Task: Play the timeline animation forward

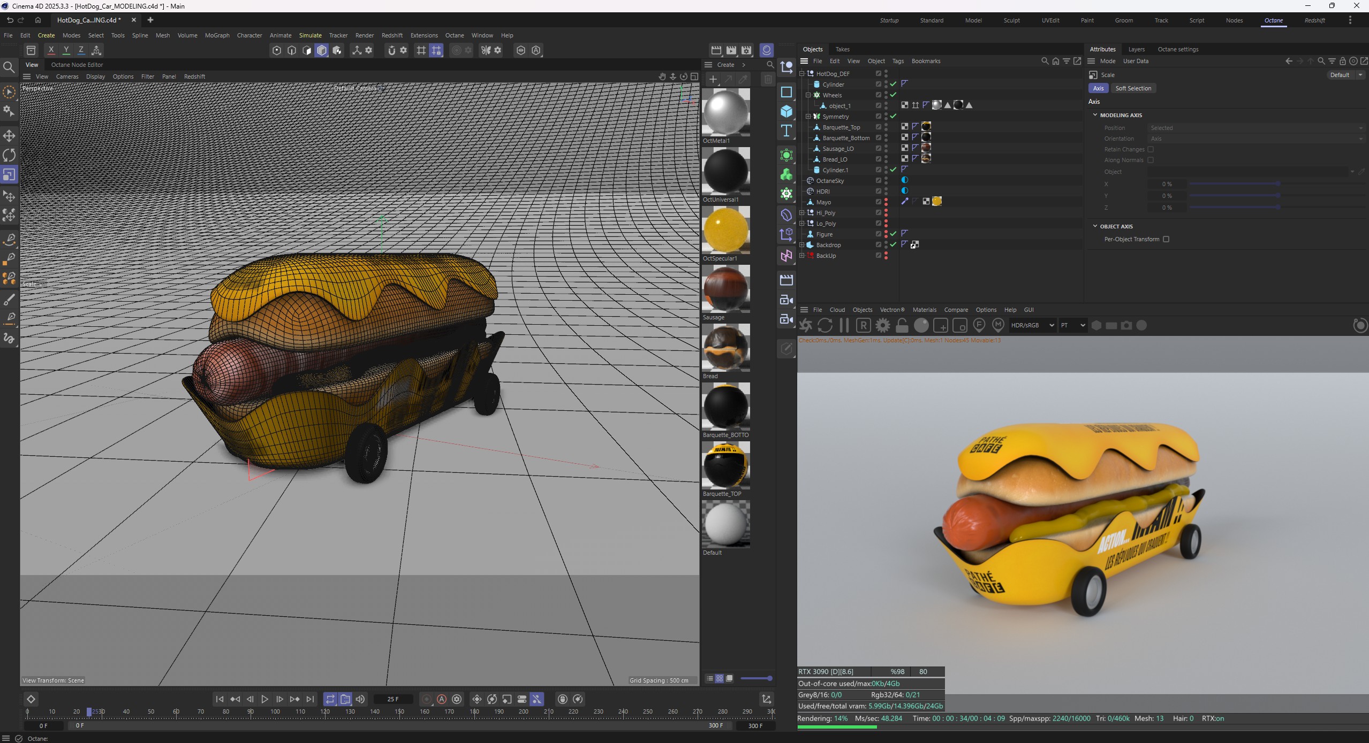Action: pyautogui.click(x=264, y=699)
